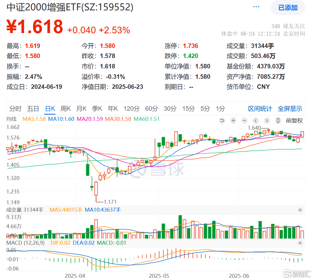
Task: Switch to the 120分 interval tab
Action: click(131, 109)
